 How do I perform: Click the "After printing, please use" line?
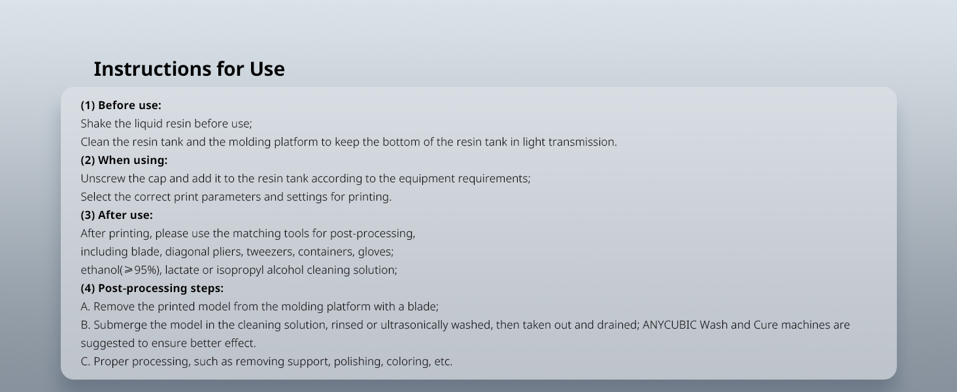click(248, 233)
